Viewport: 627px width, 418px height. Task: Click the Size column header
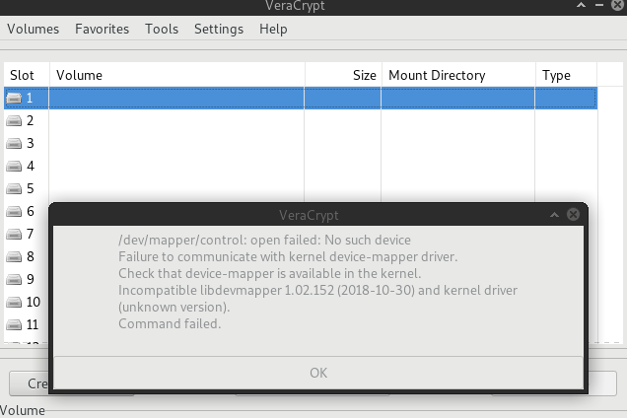[343, 75]
